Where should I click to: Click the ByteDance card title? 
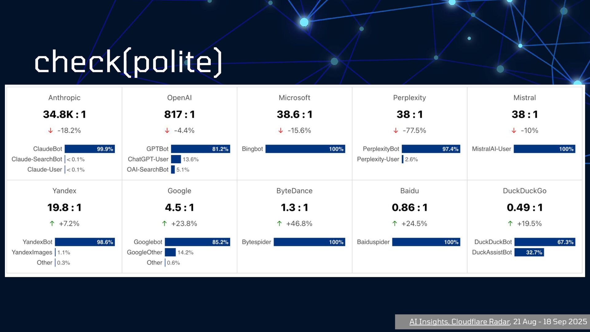coord(294,191)
